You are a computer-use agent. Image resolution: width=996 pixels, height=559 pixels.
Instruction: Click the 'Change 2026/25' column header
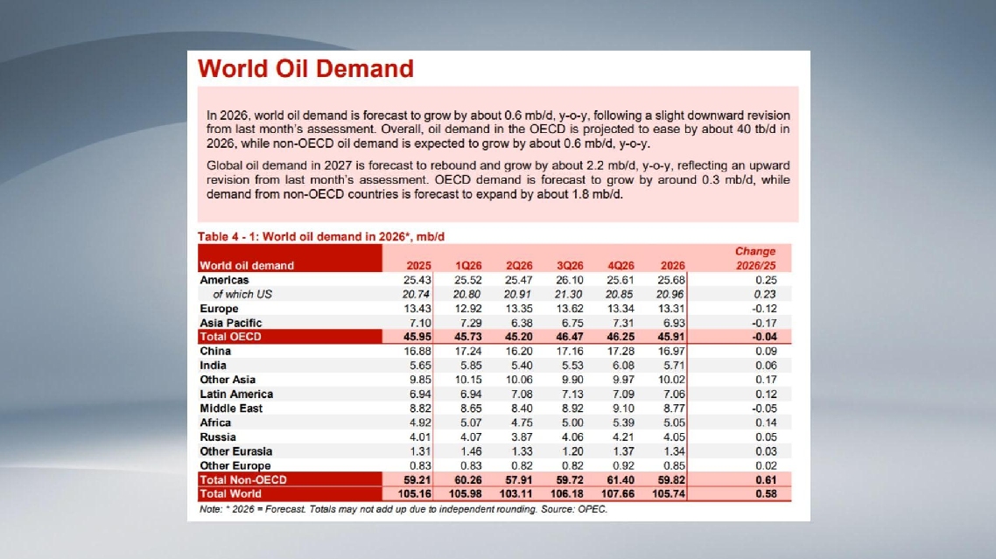(755, 259)
